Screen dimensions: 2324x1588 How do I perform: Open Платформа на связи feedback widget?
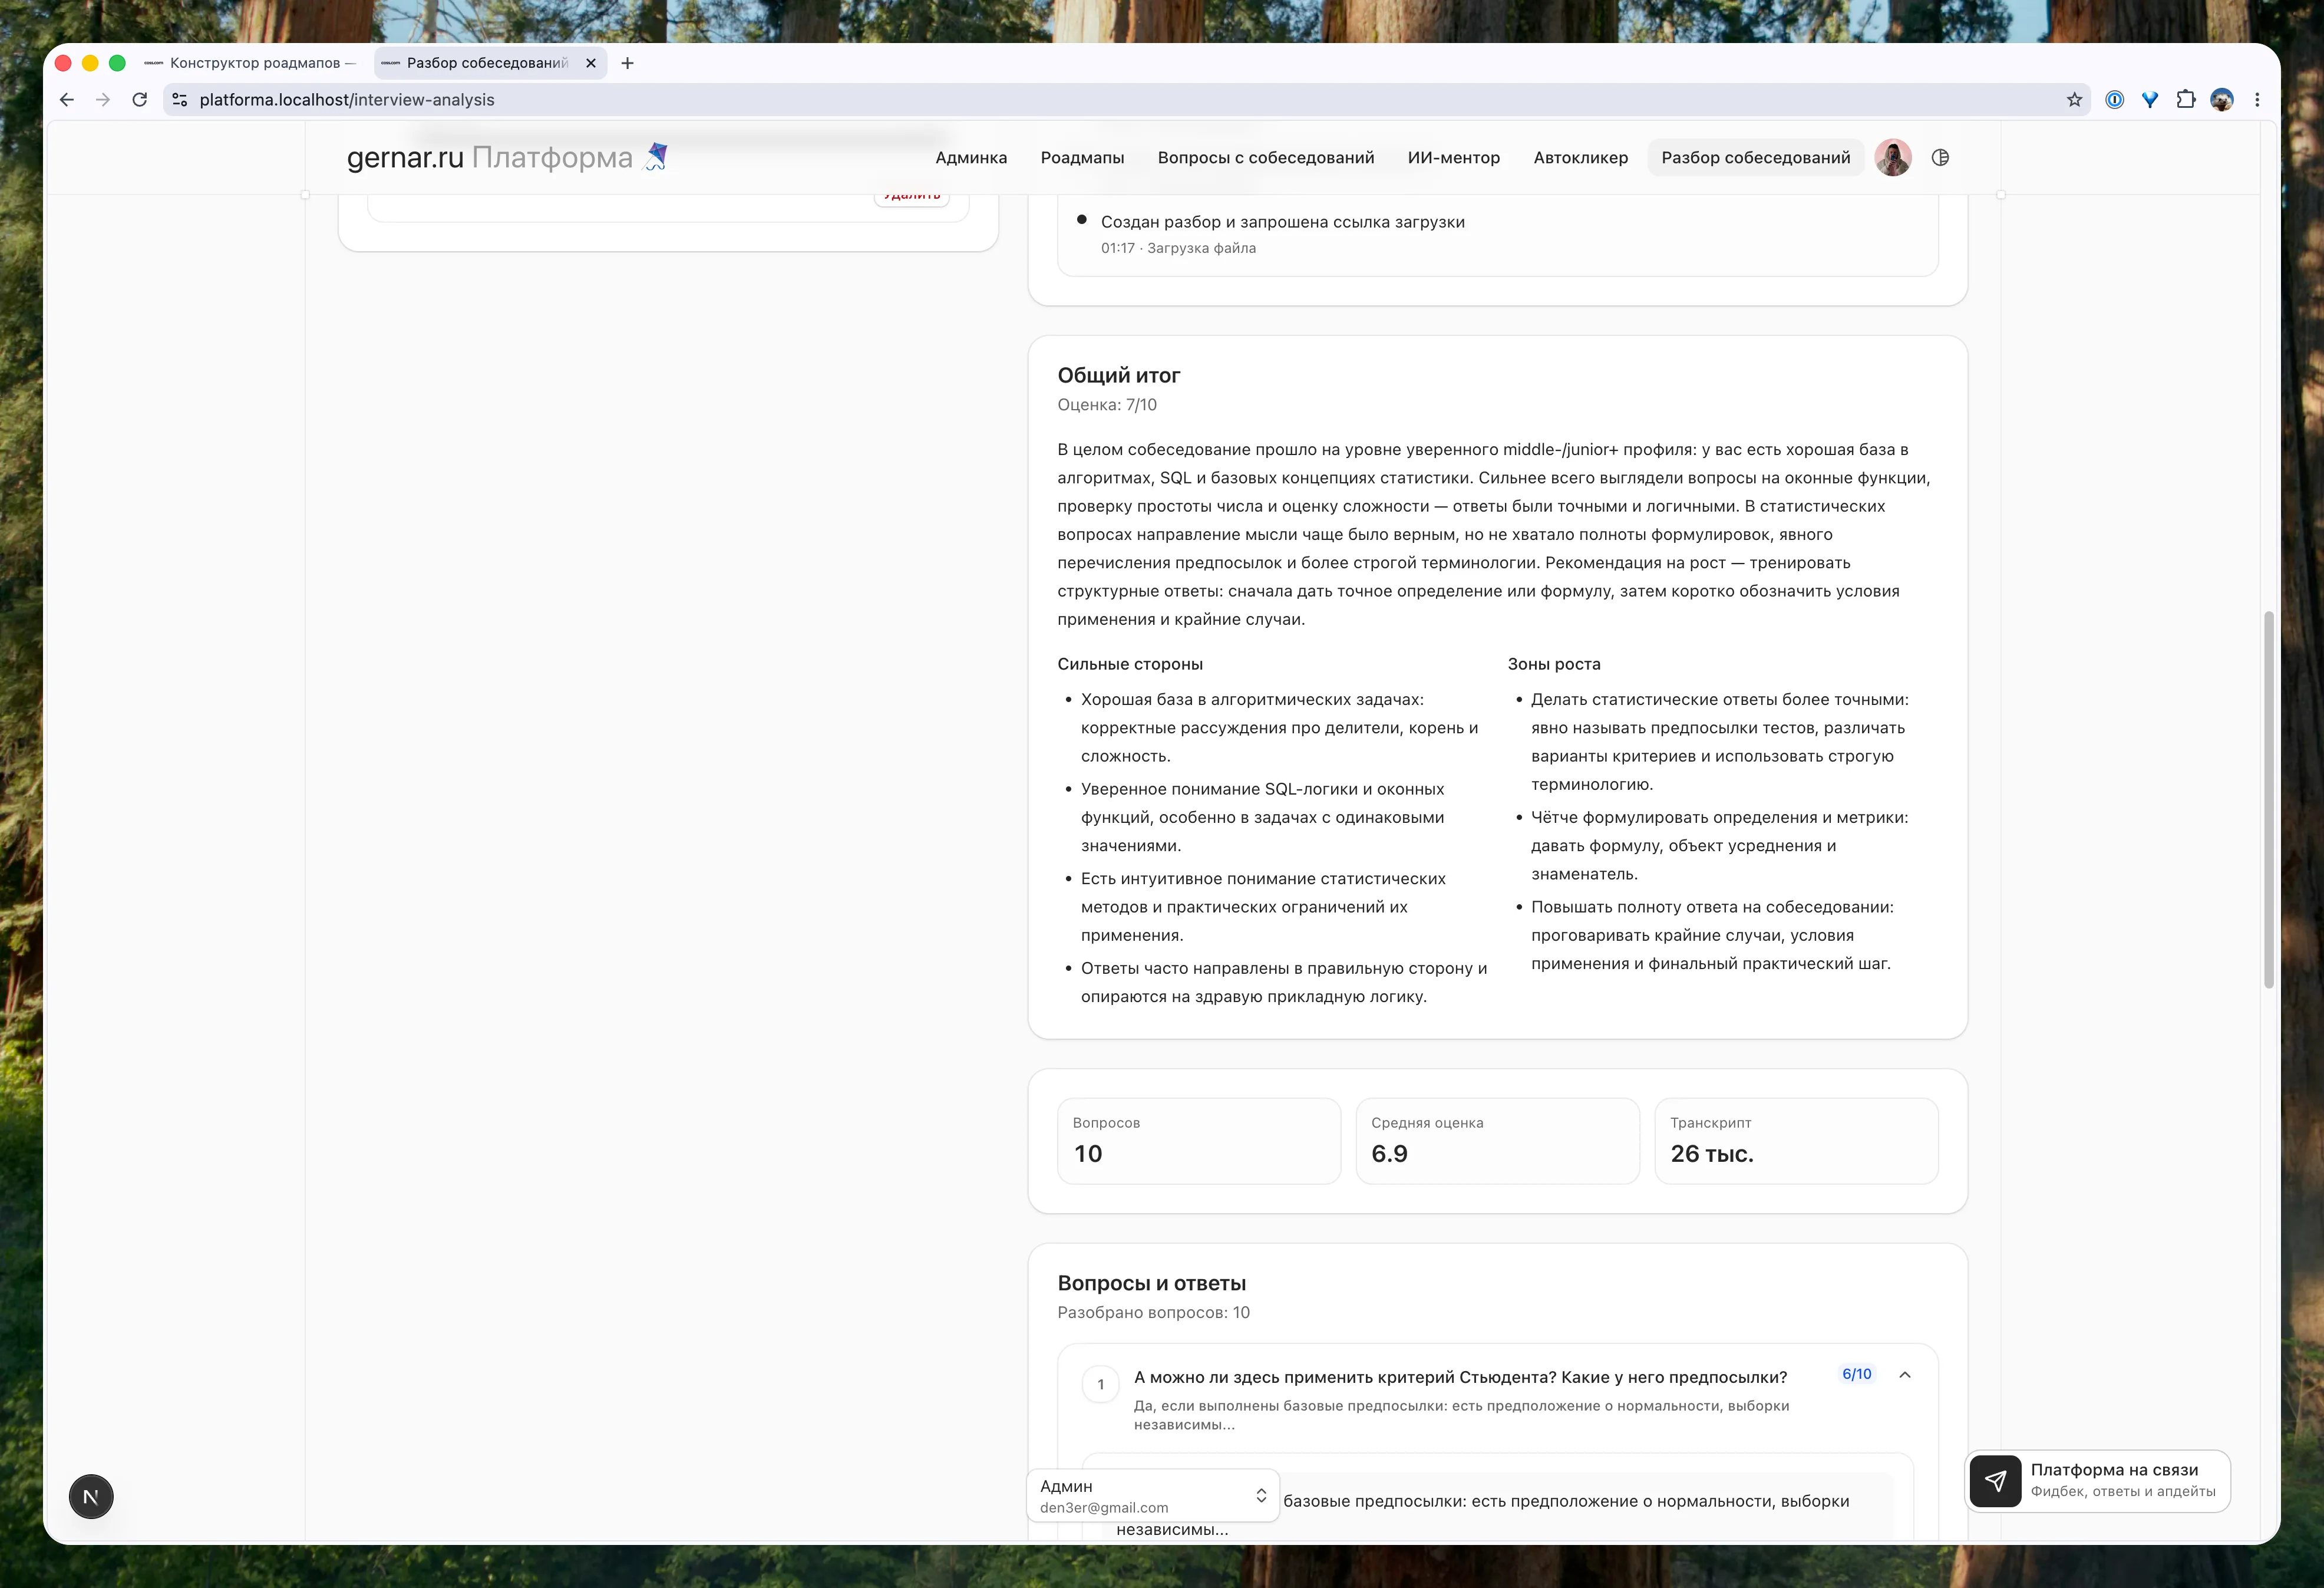tap(2098, 1481)
